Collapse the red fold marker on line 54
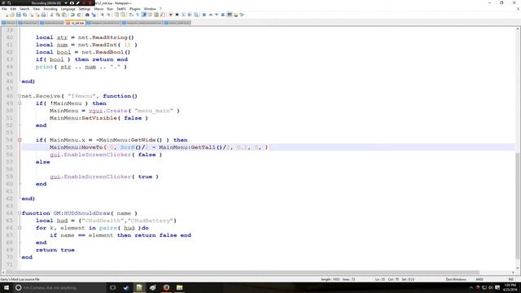 [20, 140]
